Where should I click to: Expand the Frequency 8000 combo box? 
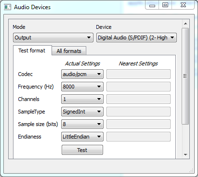[82, 87]
